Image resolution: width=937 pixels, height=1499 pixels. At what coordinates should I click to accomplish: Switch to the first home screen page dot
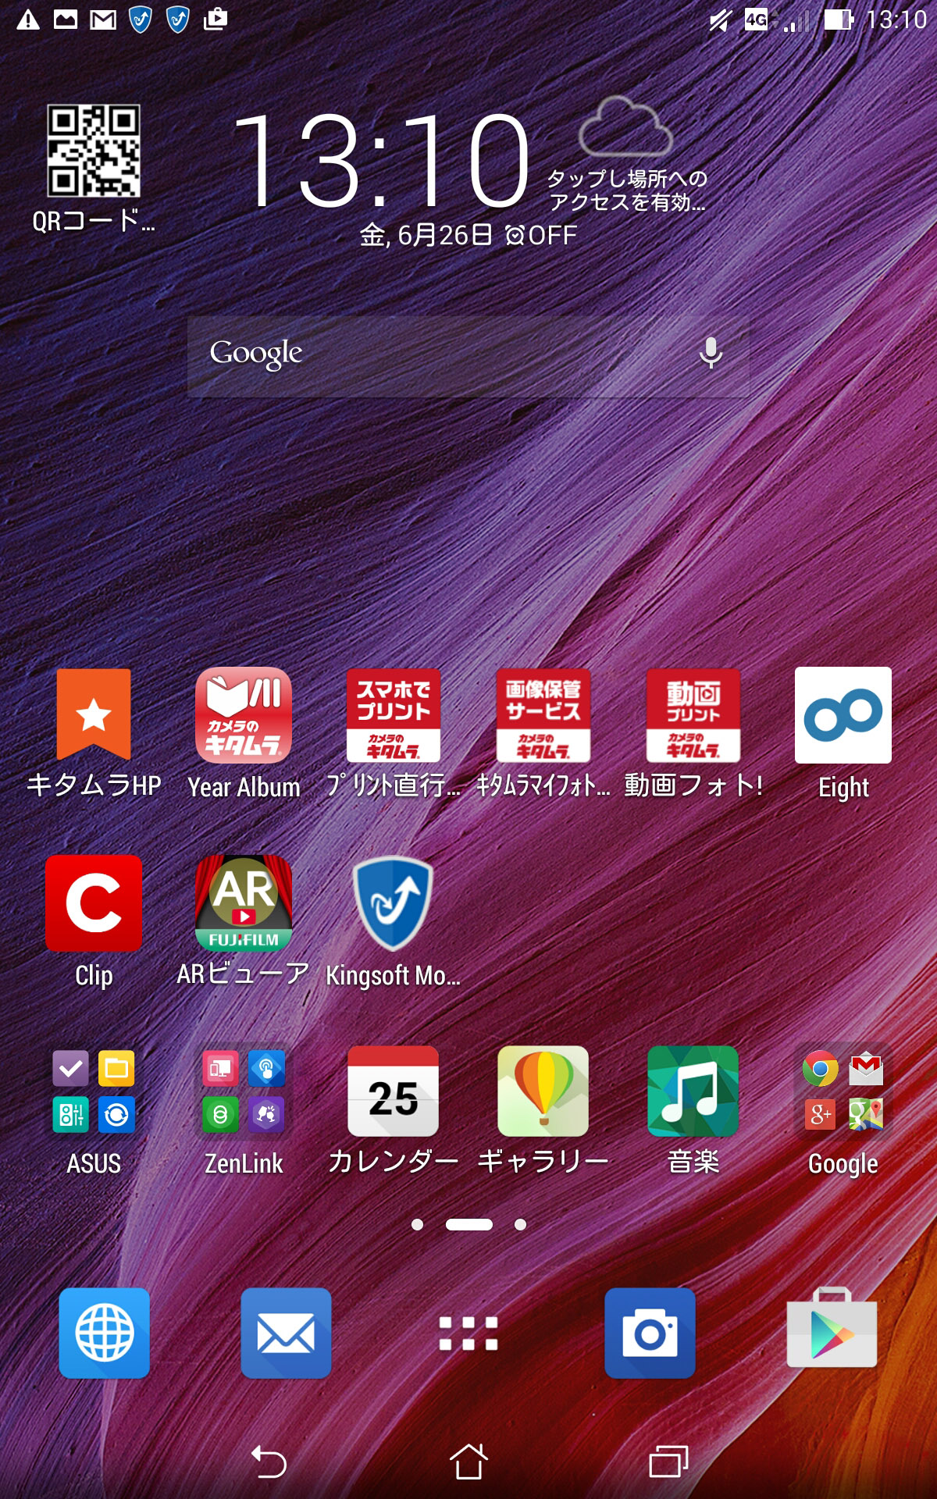tap(418, 1224)
